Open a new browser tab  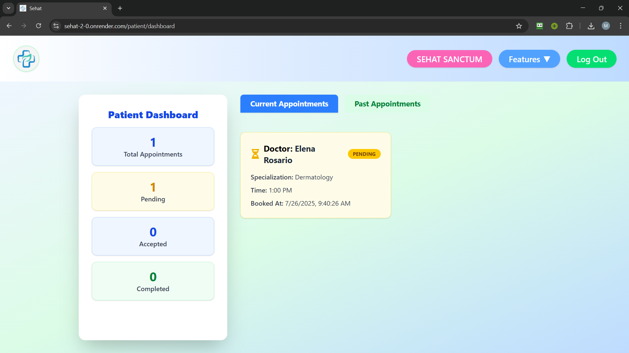coord(120,8)
